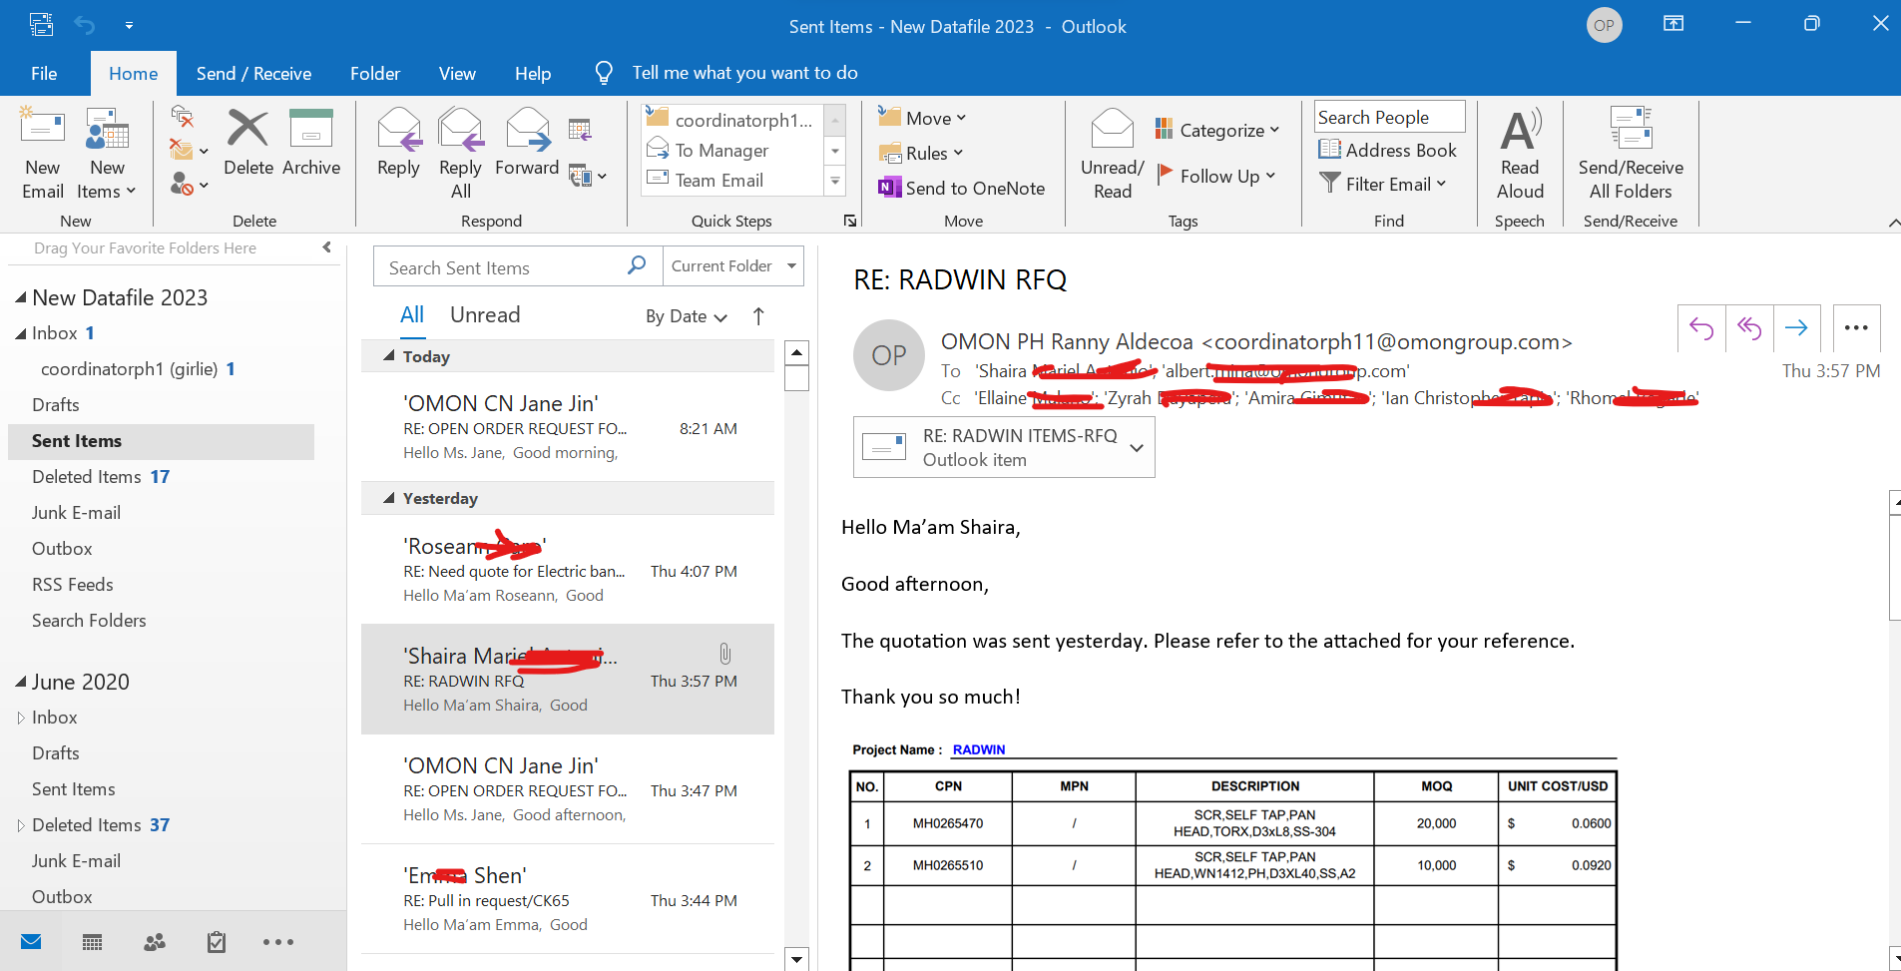Open the New Items menu
The height and width of the screenshot is (971, 1901).
(107, 155)
